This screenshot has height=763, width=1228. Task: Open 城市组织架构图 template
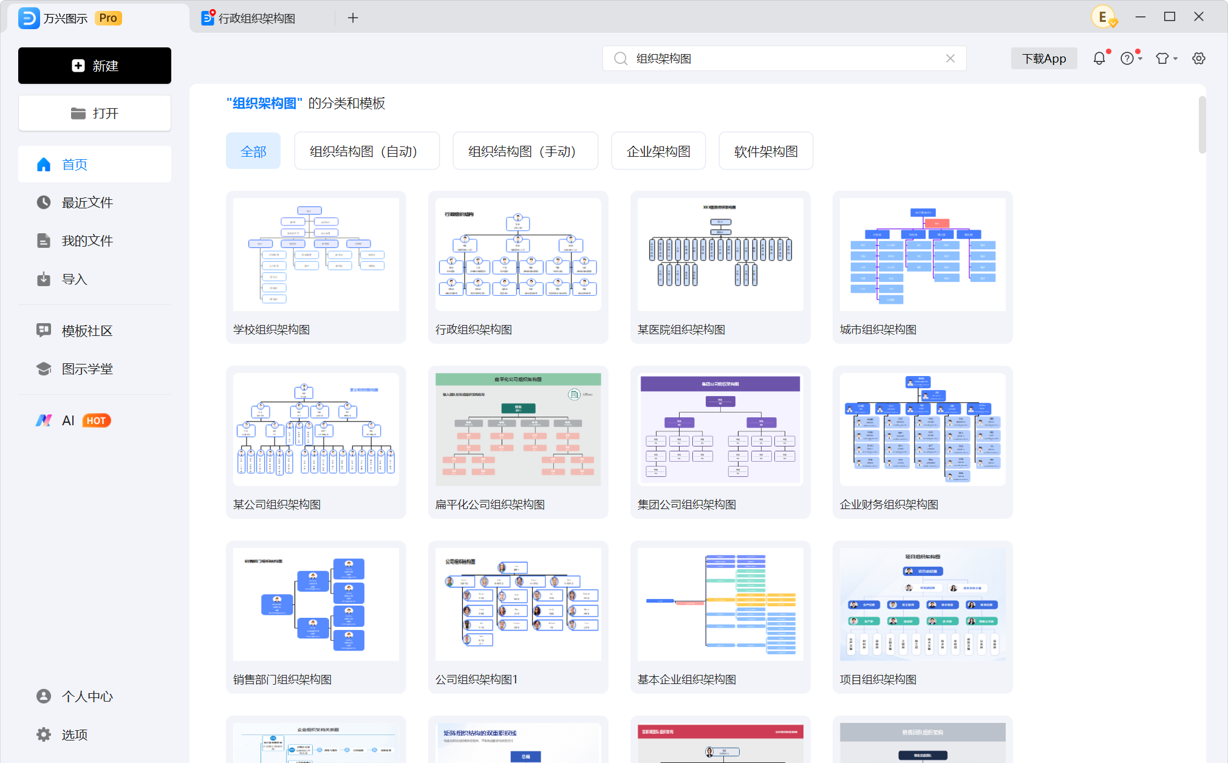click(x=923, y=267)
